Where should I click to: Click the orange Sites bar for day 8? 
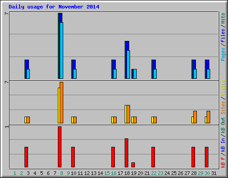pos(61,102)
